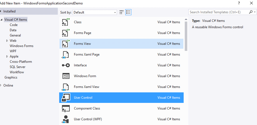Select the Interface template icon

coord(66,65)
